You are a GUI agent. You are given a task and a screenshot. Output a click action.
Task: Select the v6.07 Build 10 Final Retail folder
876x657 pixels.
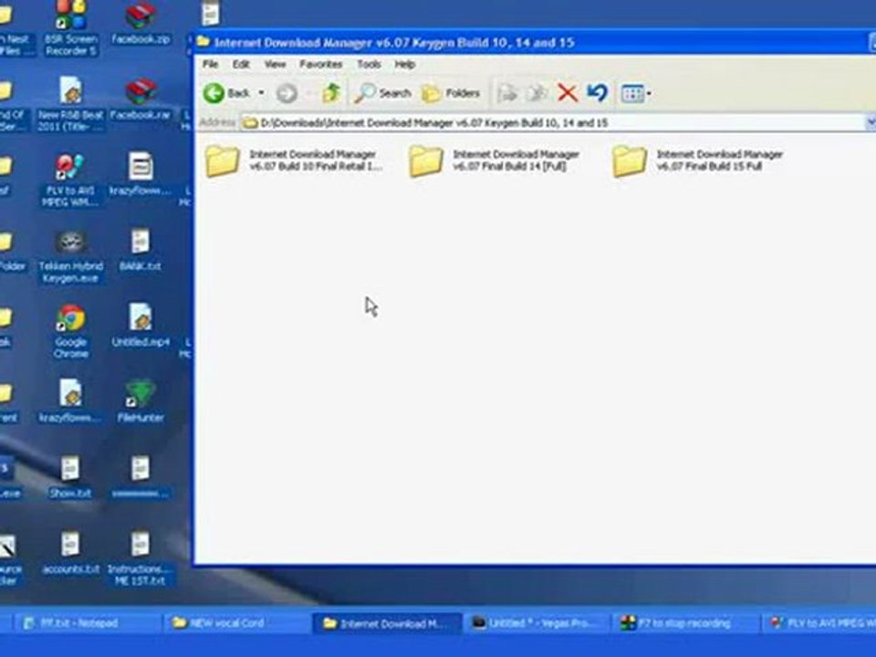coord(295,161)
